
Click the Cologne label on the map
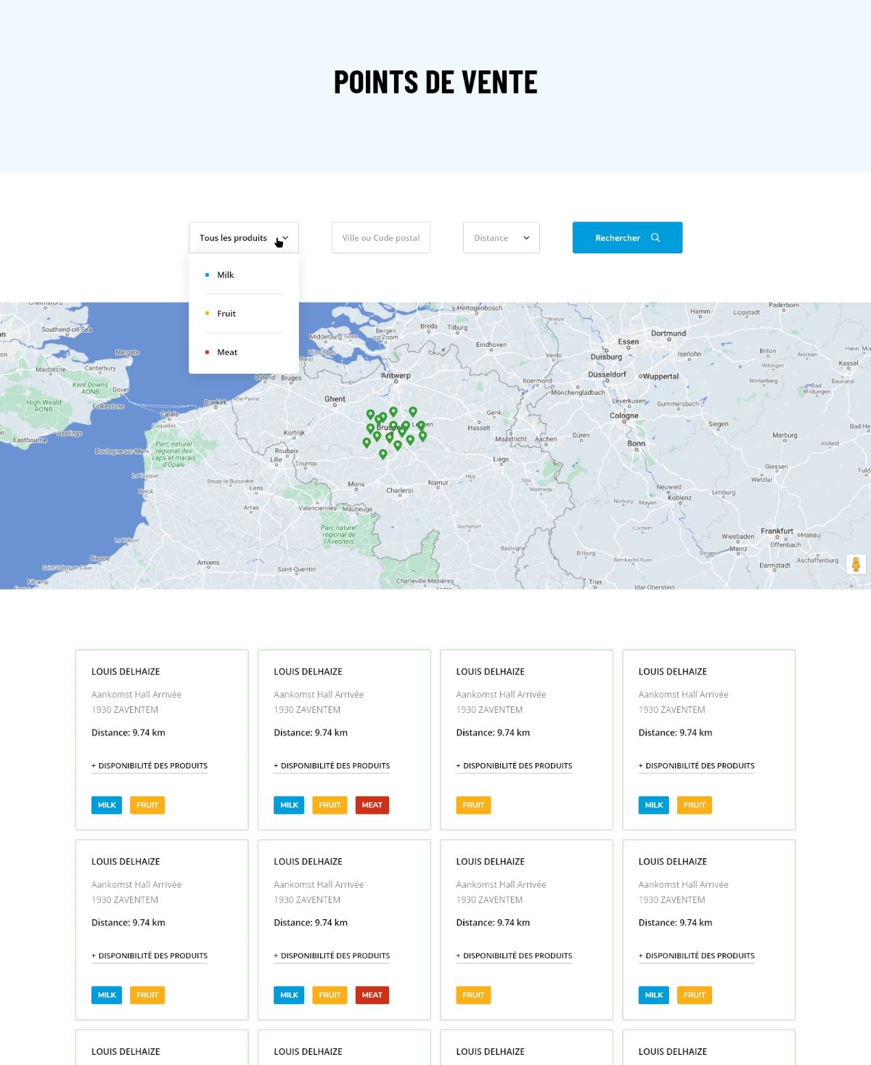[x=624, y=416]
